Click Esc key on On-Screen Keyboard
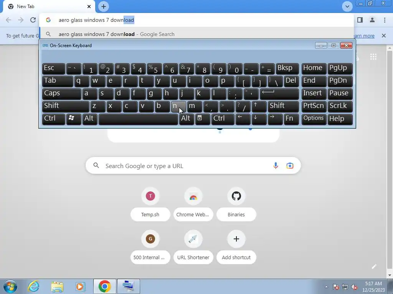The width and height of the screenshot is (393, 294). [54, 68]
